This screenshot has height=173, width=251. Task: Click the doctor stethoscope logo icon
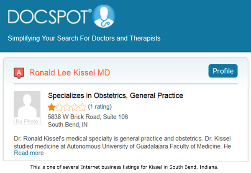click(x=104, y=16)
